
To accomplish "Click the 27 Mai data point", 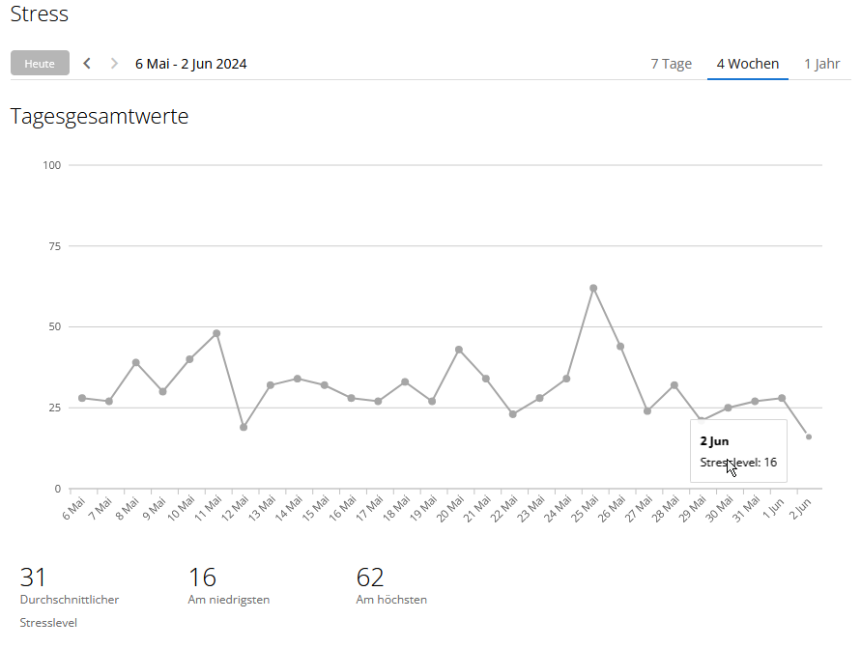I will point(646,411).
